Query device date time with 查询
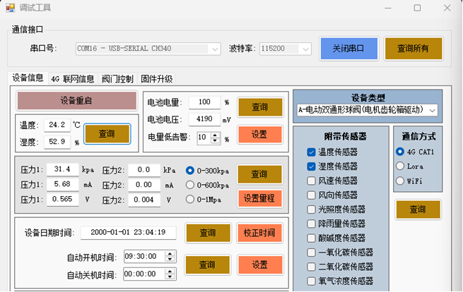This screenshot has height=292, width=463. (208, 233)
